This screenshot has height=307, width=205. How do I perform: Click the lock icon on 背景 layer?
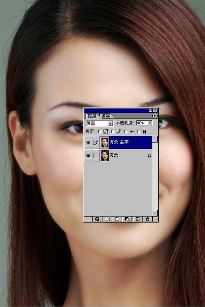pyautogui.click(x=150, y=156)
